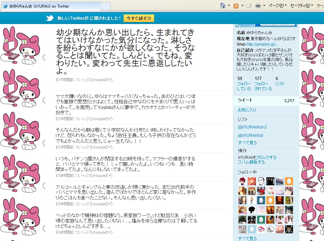Open the four men in black avatar
Viewport: 324px width, 241px height.
[270, 181]
